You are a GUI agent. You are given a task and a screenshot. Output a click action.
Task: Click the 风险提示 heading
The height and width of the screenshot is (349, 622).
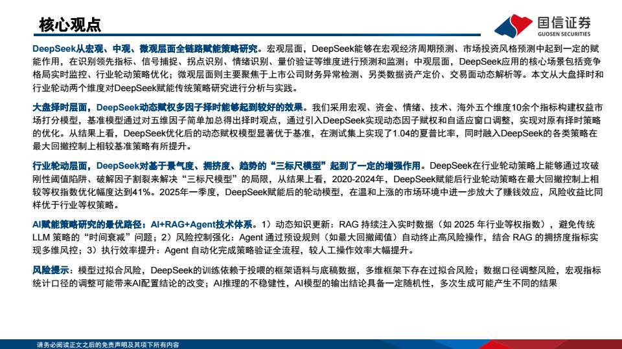(x=51, y=270)
